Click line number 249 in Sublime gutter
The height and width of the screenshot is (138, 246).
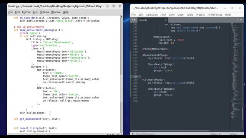(x=135, y=49)
